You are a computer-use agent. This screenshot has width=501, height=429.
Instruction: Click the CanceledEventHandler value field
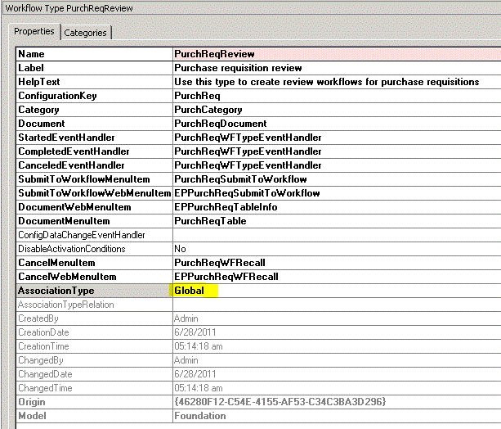(248, 165)
